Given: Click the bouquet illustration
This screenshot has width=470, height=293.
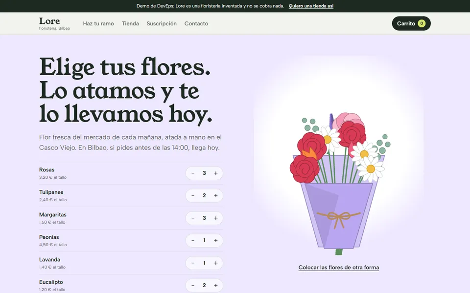Looking at the screenshot, I should (340, 184).
